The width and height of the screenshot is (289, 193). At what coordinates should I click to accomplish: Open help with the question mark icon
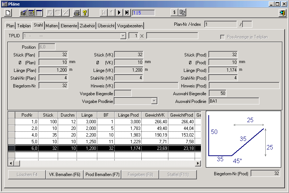coord(85,13)
